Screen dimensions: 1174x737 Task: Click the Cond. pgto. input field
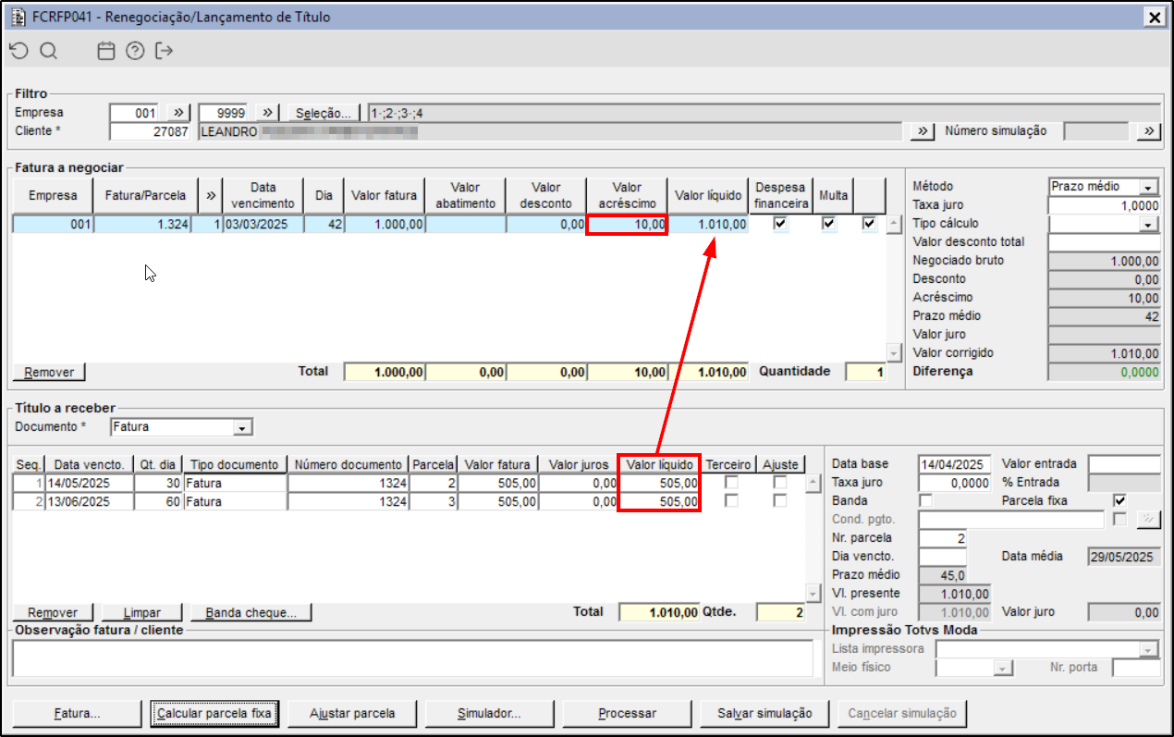[x=1011, y=520]
